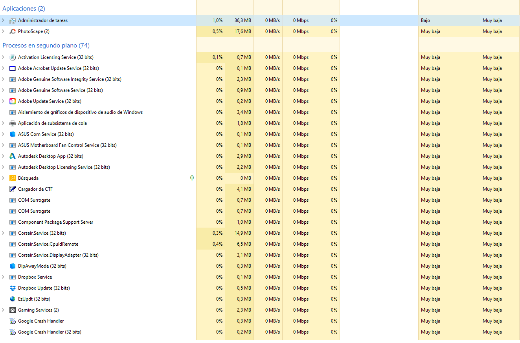This screenshot has width=520, height=343.
Task: Click the Component Package Support Server icon
Action: (x=13, y=222)
